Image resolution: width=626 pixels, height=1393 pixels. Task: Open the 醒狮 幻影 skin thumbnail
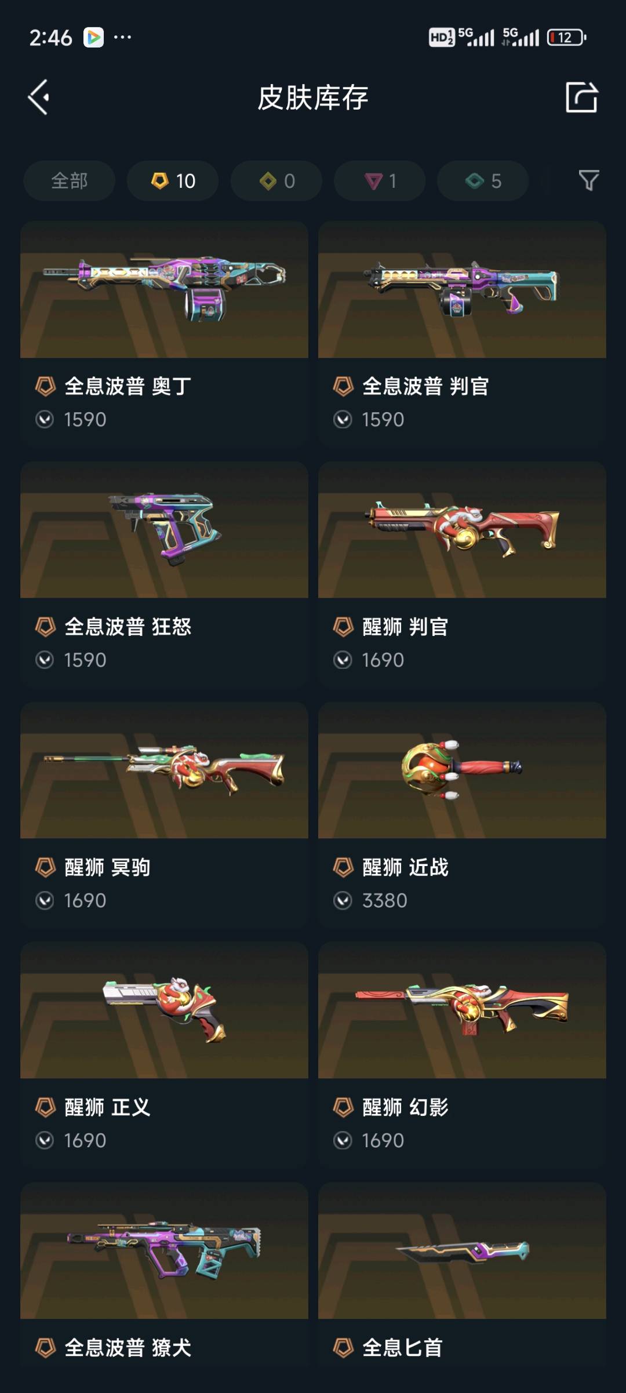(462, 1010)
